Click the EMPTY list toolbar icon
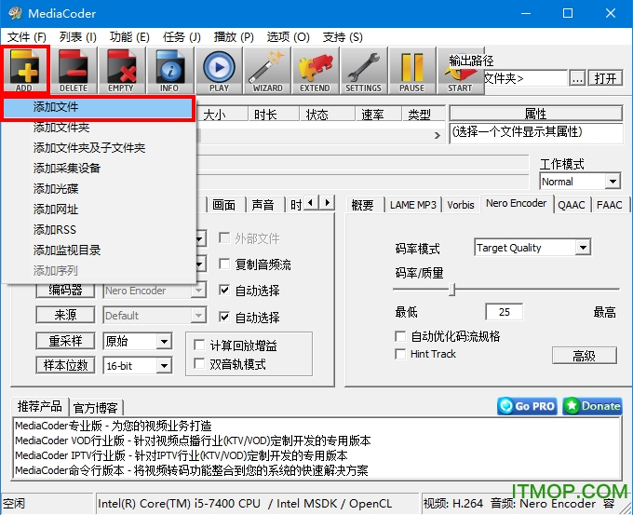 tap(121, 71)
